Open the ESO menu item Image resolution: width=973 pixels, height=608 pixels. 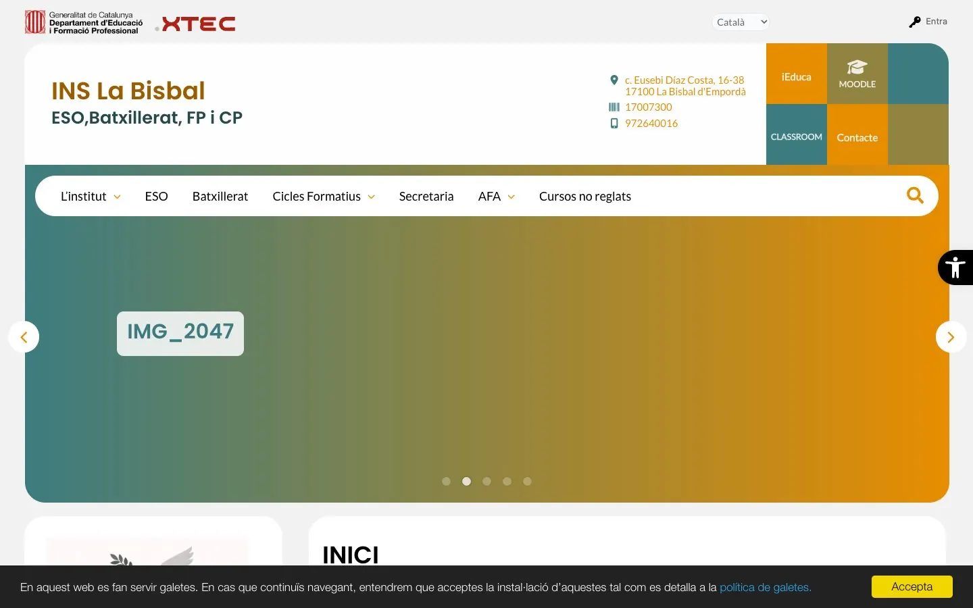click(156, 197)
